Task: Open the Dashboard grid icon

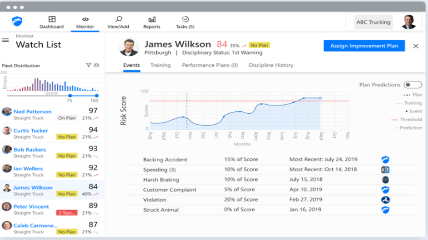Action: (x=52, y=19)
